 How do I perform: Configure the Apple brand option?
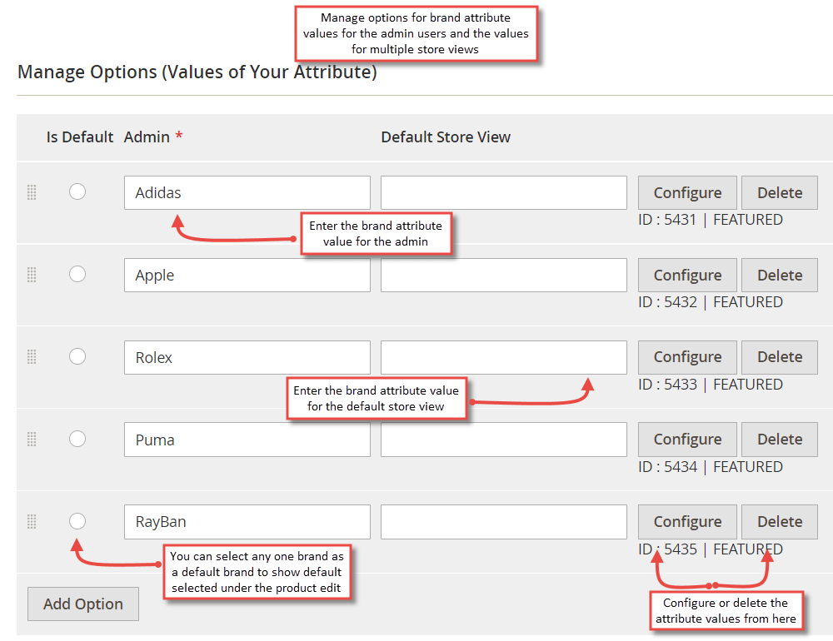point(687,275)
